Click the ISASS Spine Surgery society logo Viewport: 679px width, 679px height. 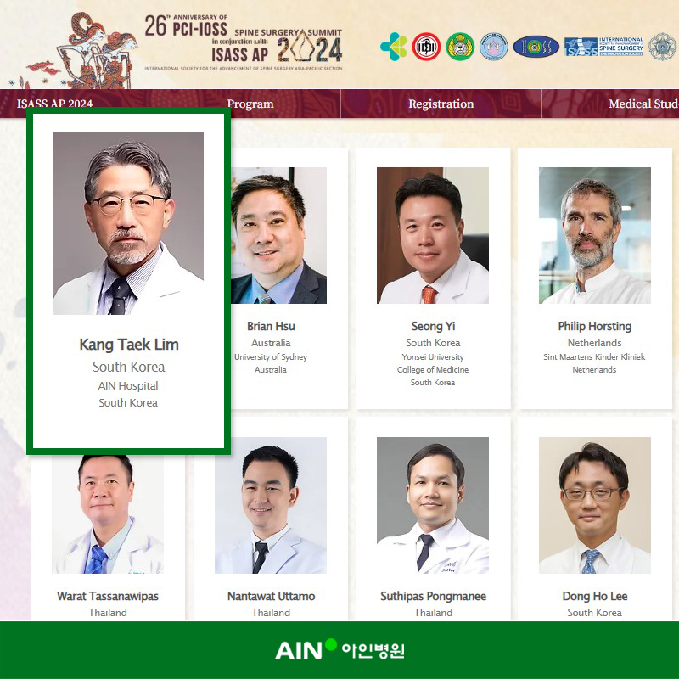tap(603, 47)
